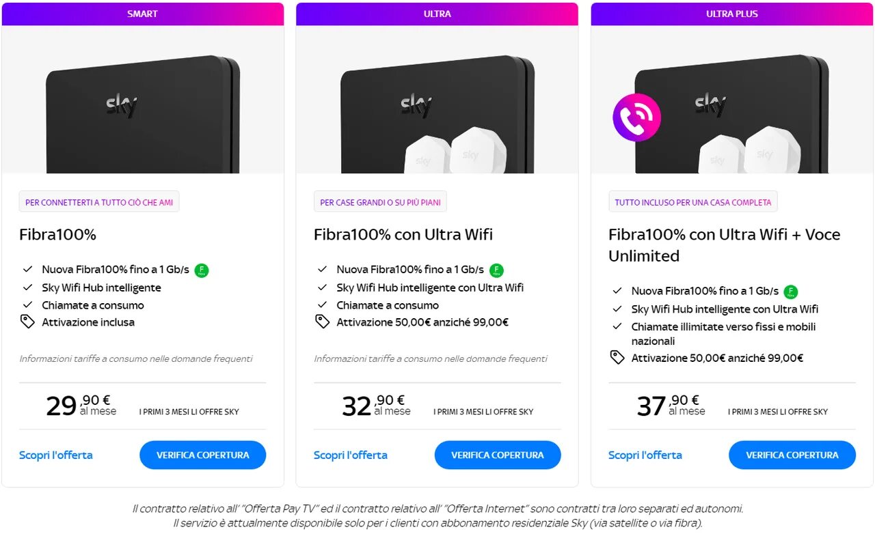Click price tag icon in Ultra plan activation
Image resolution: width=875 pixels, height=536 pixels.
[x=323, y=322]
